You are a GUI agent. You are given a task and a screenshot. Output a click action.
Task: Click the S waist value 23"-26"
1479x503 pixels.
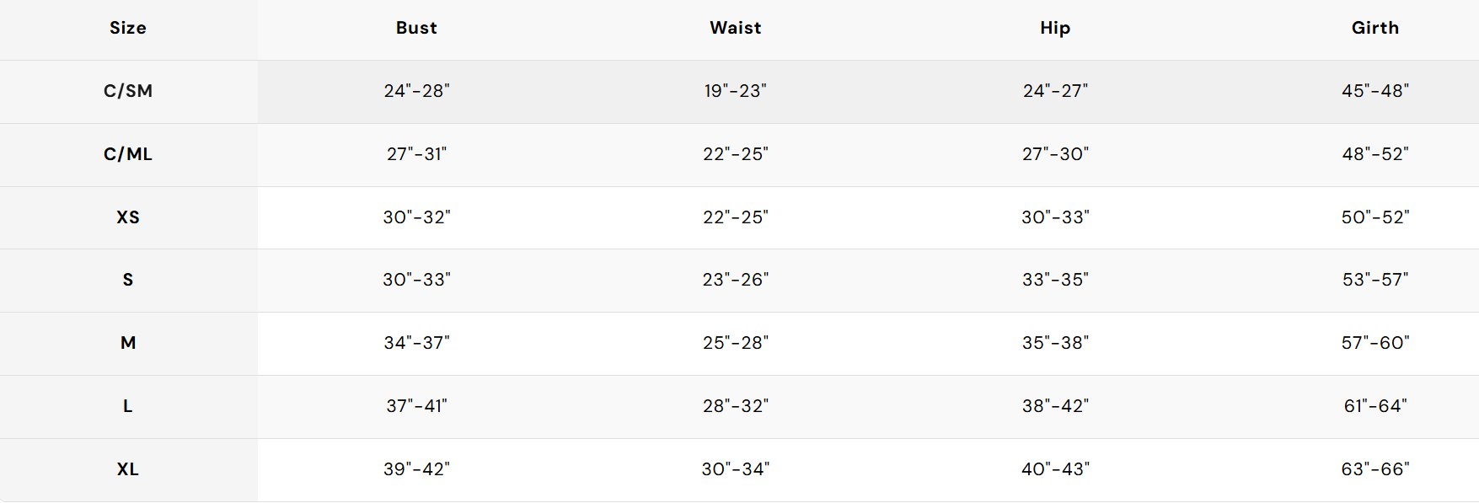(x=736, y=280)
